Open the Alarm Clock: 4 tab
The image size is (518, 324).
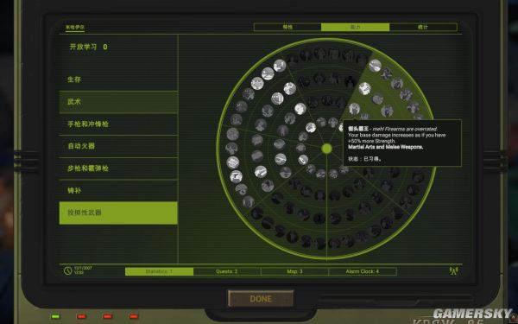coord(363,271)
